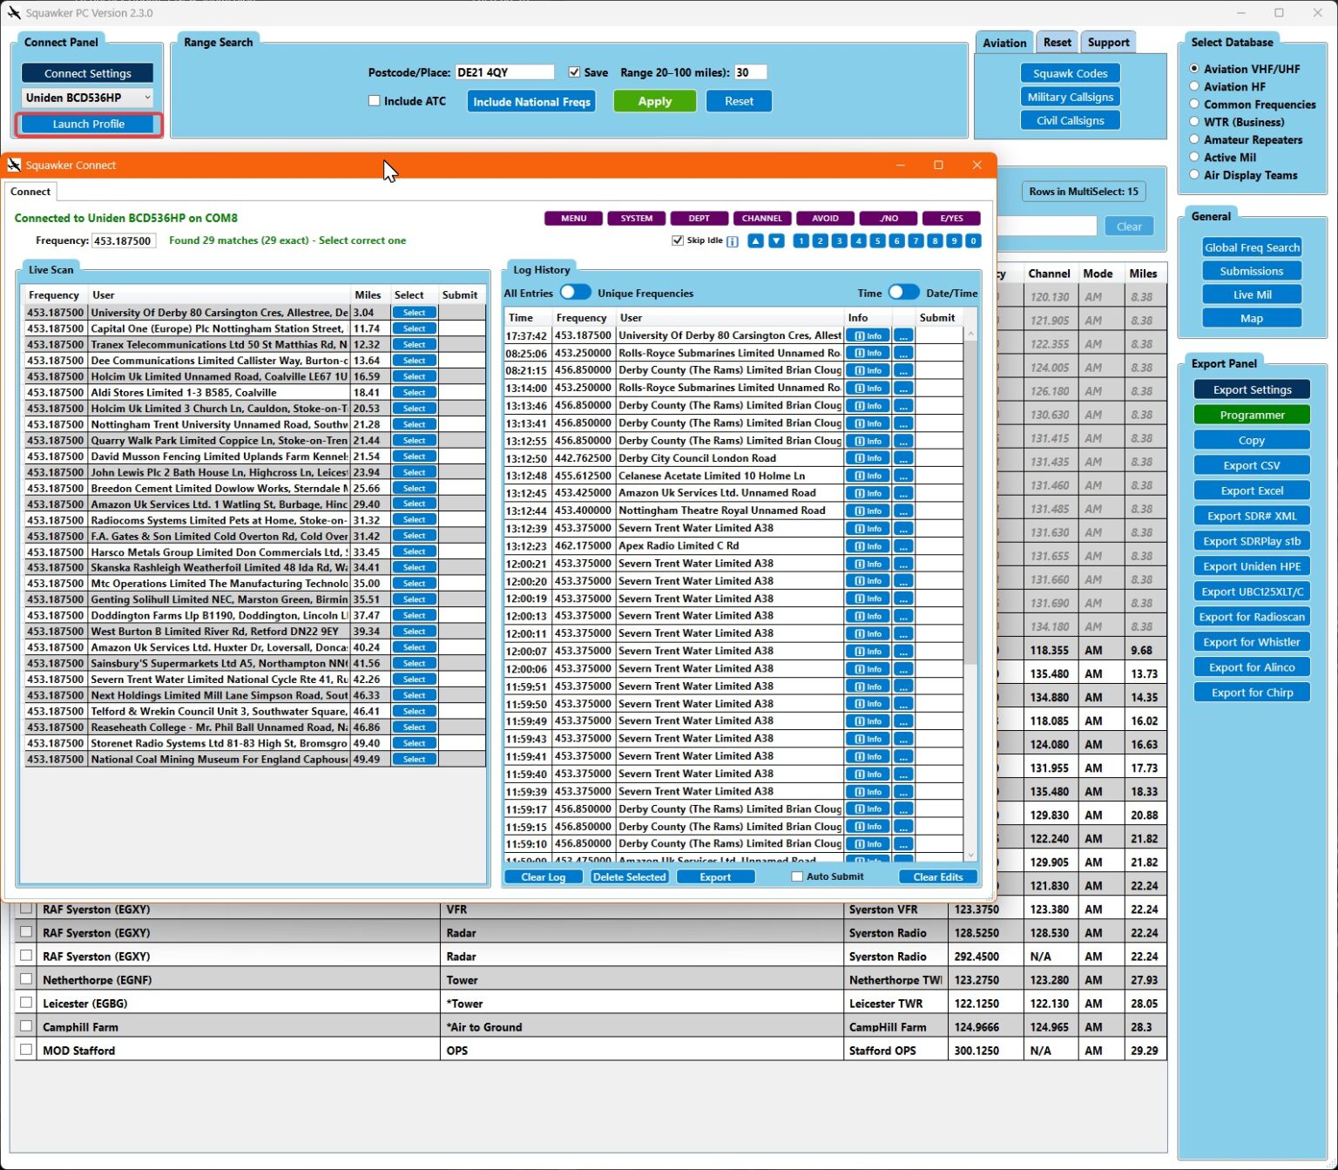Check the Include ATC checkbox
Screen dimensions: 1338x1170
[x=375, y=101]
